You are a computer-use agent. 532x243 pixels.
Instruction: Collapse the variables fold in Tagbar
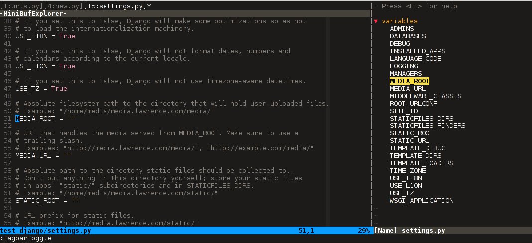[376, 21]
